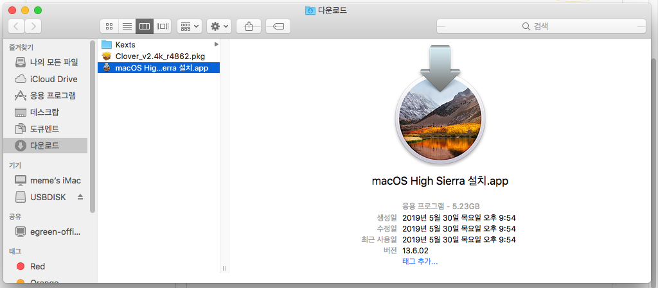Select meme's iMac device
Screen dimensions: 658x288
[46, 180]
